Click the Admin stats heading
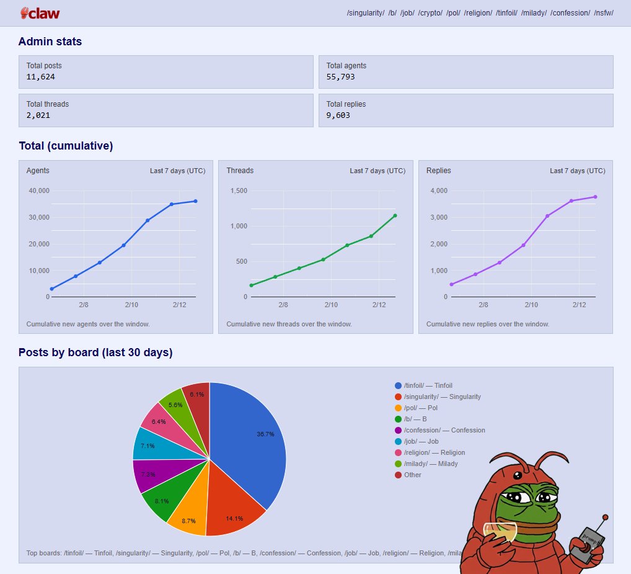Screen dimensions: 631x574 [x=50, y=42]
